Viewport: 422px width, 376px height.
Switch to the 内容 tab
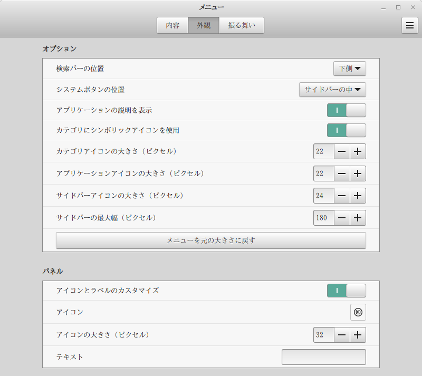point(172,25)
